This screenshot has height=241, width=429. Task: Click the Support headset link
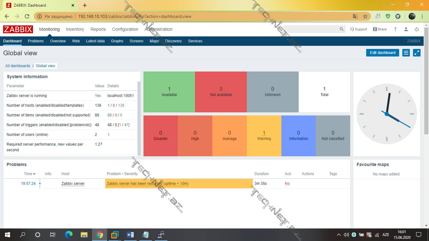358,29
